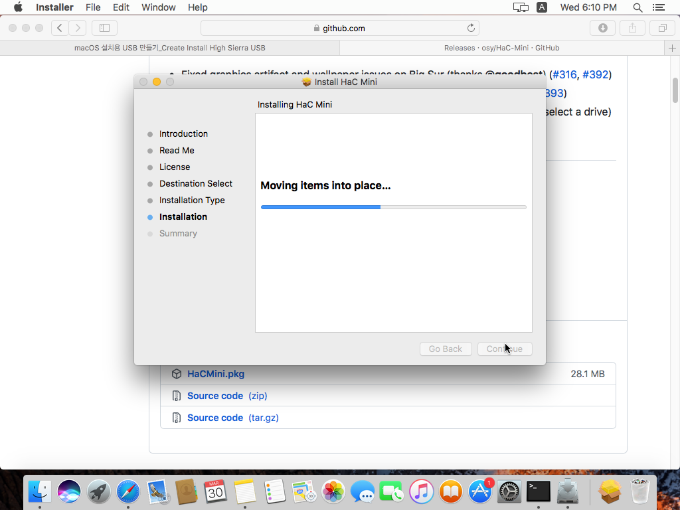Open a new Safari tab

[x=672, y=48]
